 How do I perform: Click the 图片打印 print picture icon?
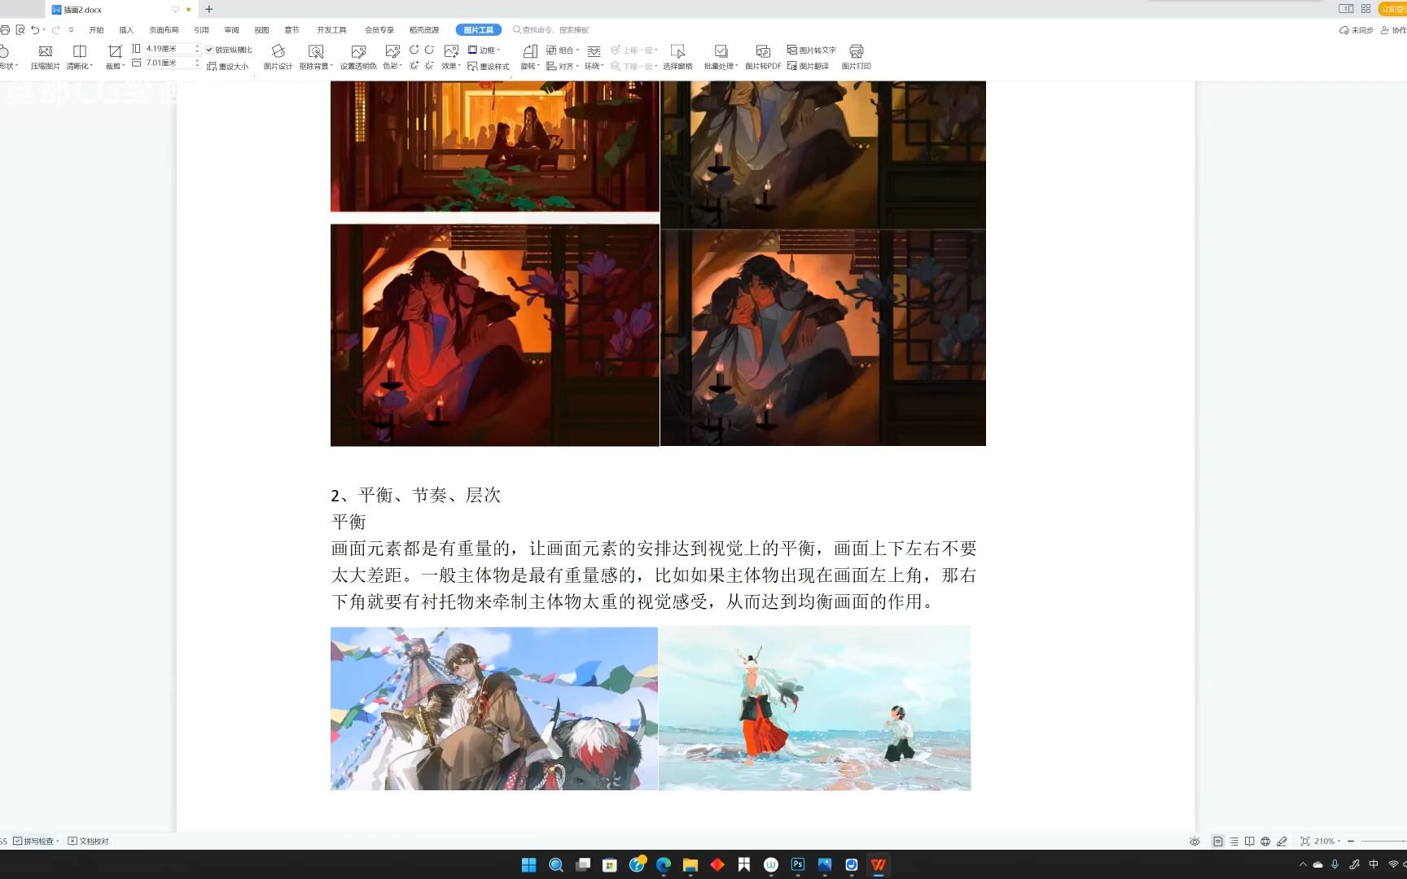(856, 57)
